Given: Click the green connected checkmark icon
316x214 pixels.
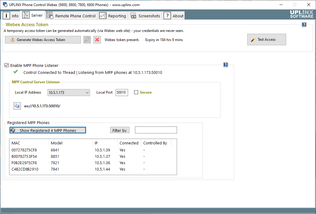Looking at the screenshot, I should coord(16,71).
